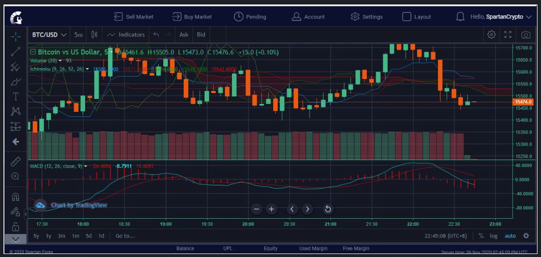The height and width of the screenshot is (257, 541).
Task: Enable log scale on price axis
Action: coord(493,236)
